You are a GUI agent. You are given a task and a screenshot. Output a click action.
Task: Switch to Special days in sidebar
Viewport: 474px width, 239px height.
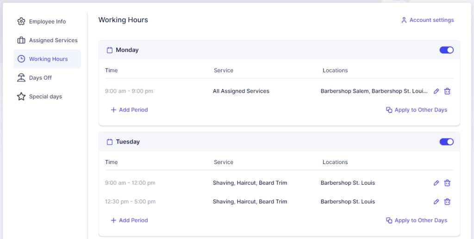tap(45, 97)
